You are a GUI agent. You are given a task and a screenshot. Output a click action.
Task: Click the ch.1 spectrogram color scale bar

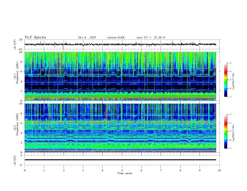[226, 80]
